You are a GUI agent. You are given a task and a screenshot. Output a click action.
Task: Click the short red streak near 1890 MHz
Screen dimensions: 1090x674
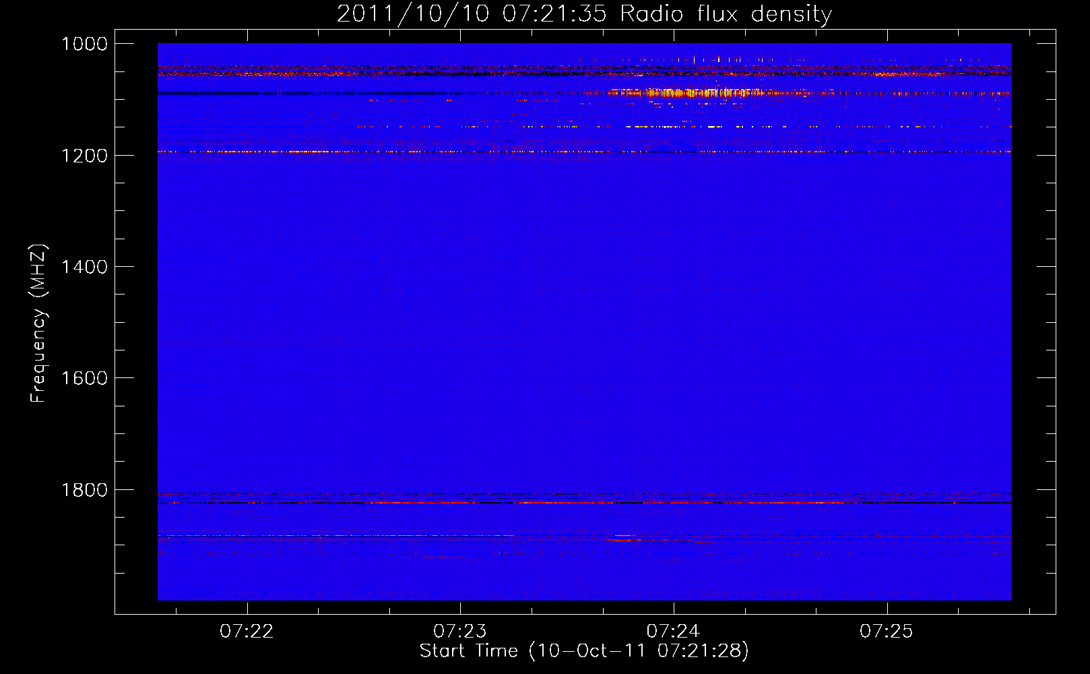(650, 539)
